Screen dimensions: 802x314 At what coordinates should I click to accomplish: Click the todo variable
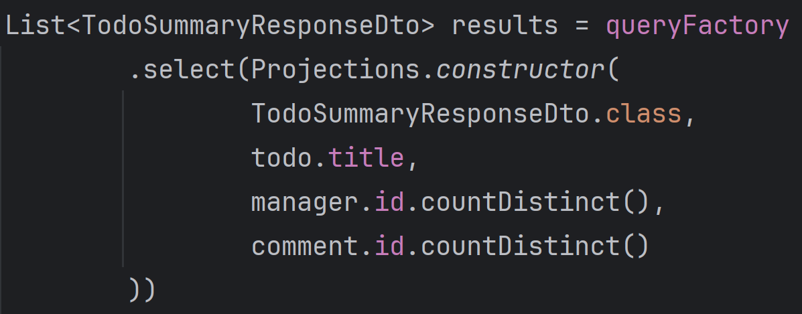point(281,158)
